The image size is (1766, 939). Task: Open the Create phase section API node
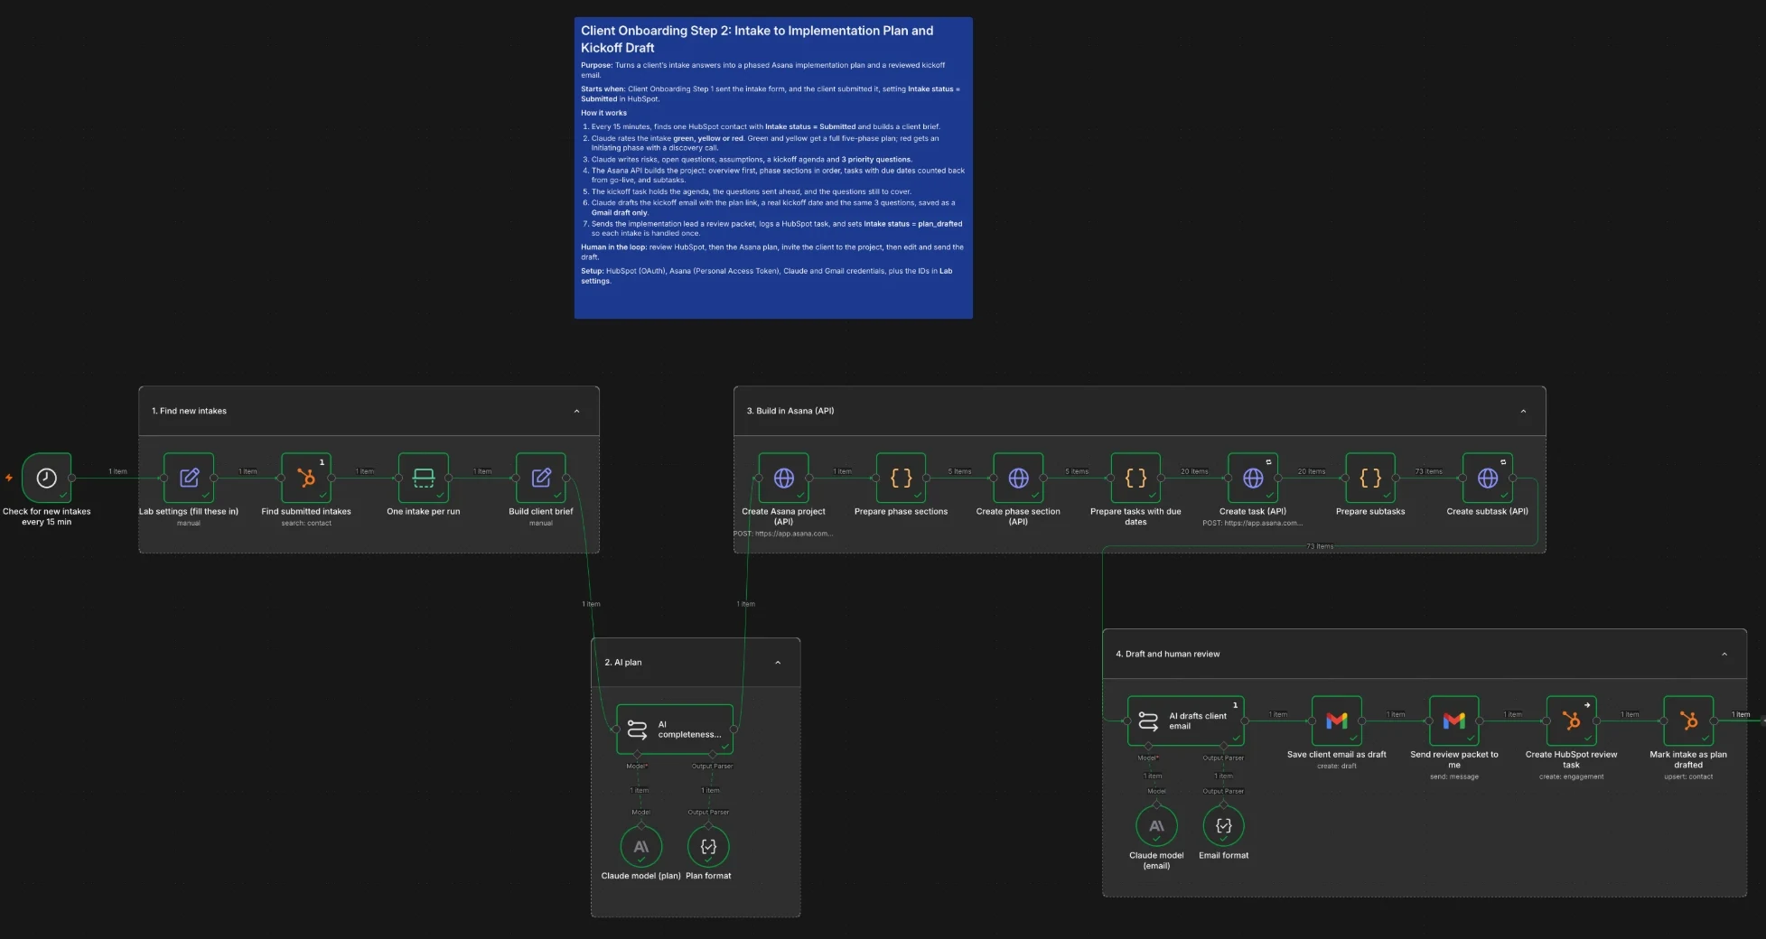point(1019,478)
